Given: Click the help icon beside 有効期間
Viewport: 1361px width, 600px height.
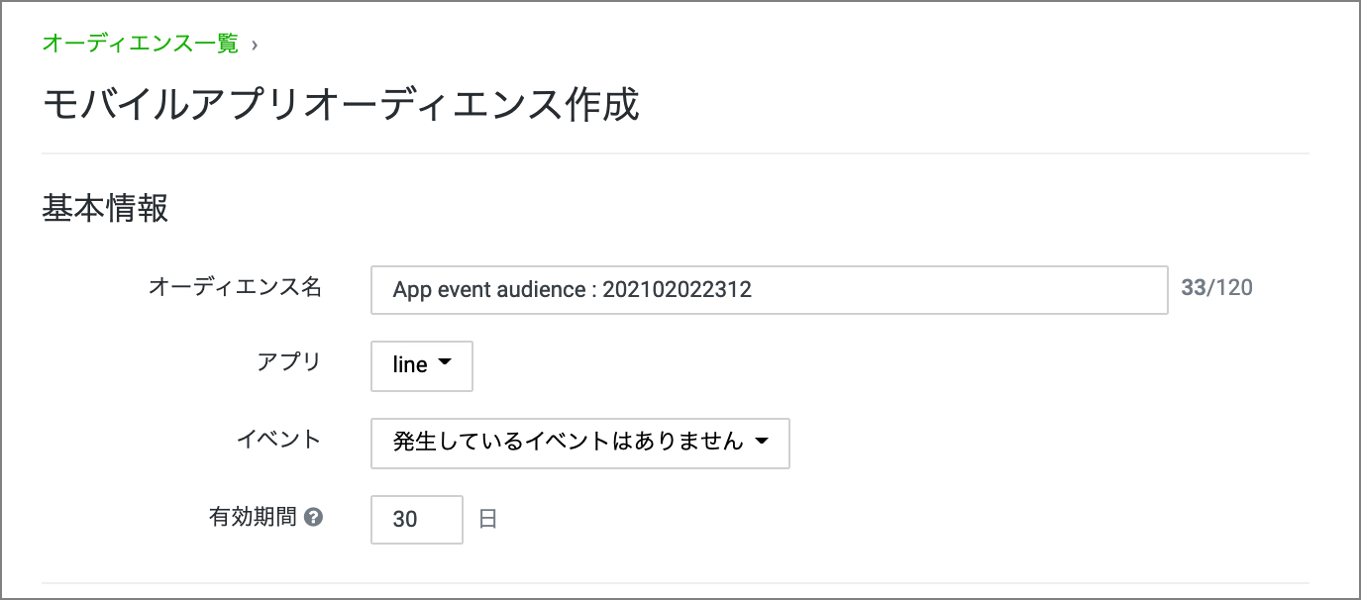Looking at the screenshot, I should [x=314, y=517].
